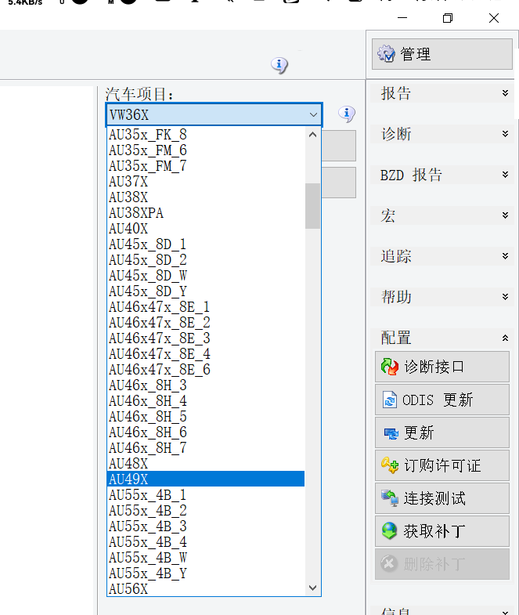
Task: Toggle the VW36X combo box dropdown arrow
Action: click(313, 115)
